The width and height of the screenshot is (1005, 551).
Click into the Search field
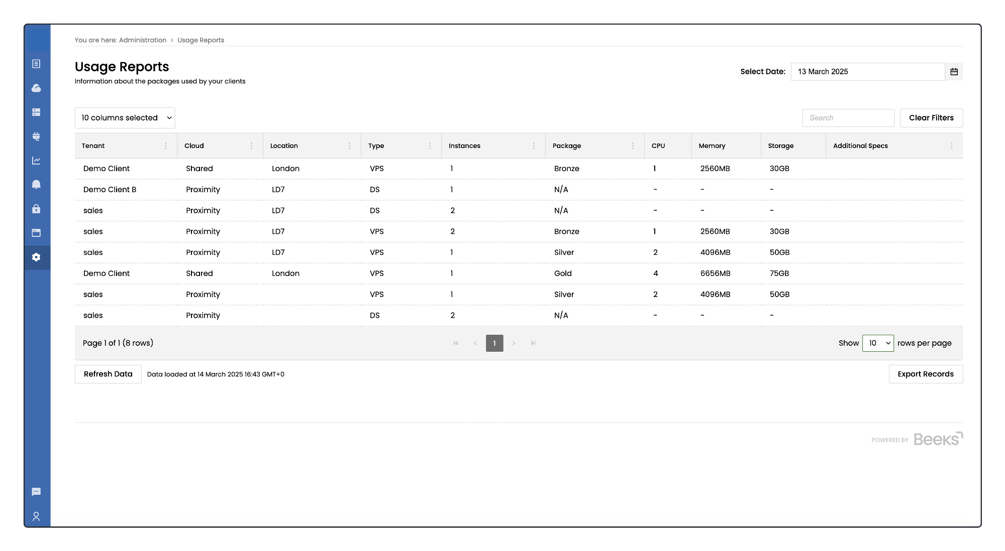848,118
